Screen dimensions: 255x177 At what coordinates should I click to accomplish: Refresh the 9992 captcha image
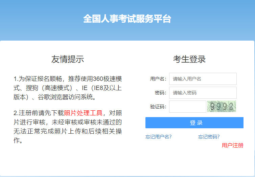222,107
